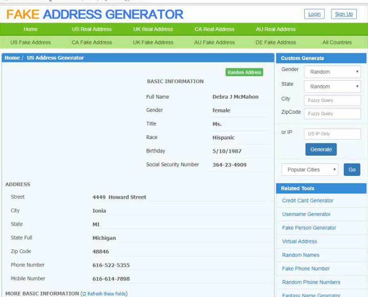Select the birthday 5/10/1987
The image size is (368, 297).
pyautogui.click(x=227, y=151)
